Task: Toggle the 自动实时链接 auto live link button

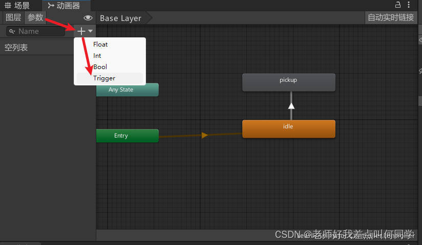Action: pos(391,17)
